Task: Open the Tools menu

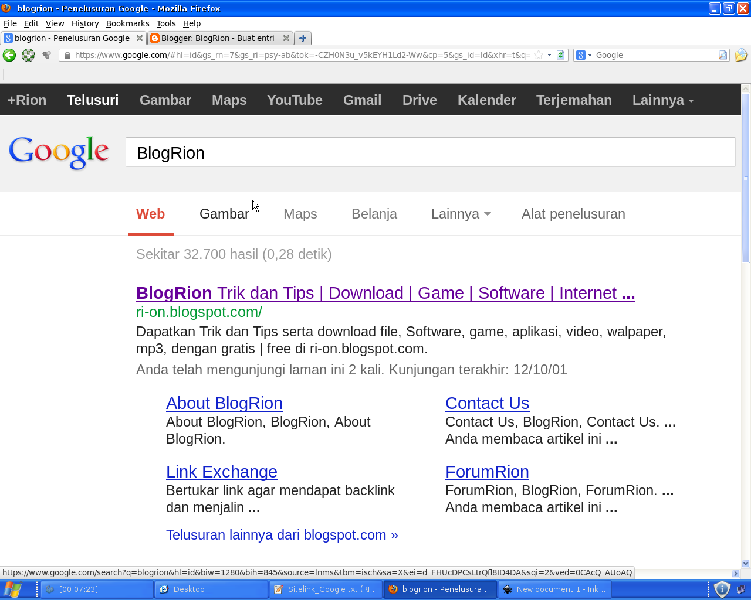Action: click(166, 23)
